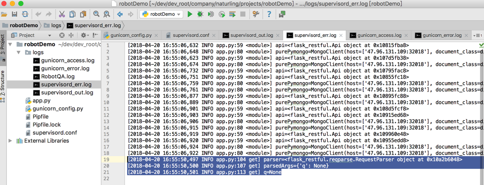Image resolution: width=484 pixels, height=185 pixels.
Task: Click the Cut scissors icon
Action: click(62, 14)
